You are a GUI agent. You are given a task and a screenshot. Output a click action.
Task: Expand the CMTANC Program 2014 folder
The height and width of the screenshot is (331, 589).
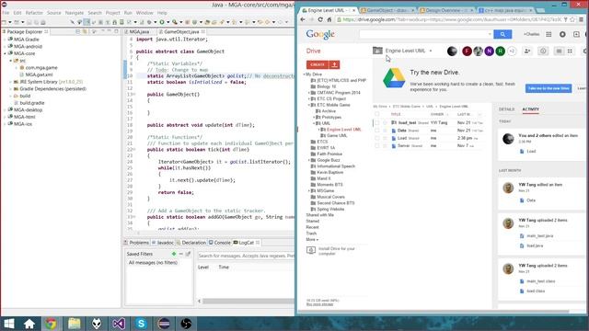point(309,93)
